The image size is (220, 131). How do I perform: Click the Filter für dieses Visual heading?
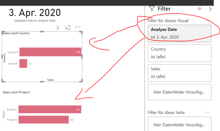click(168, 21)
